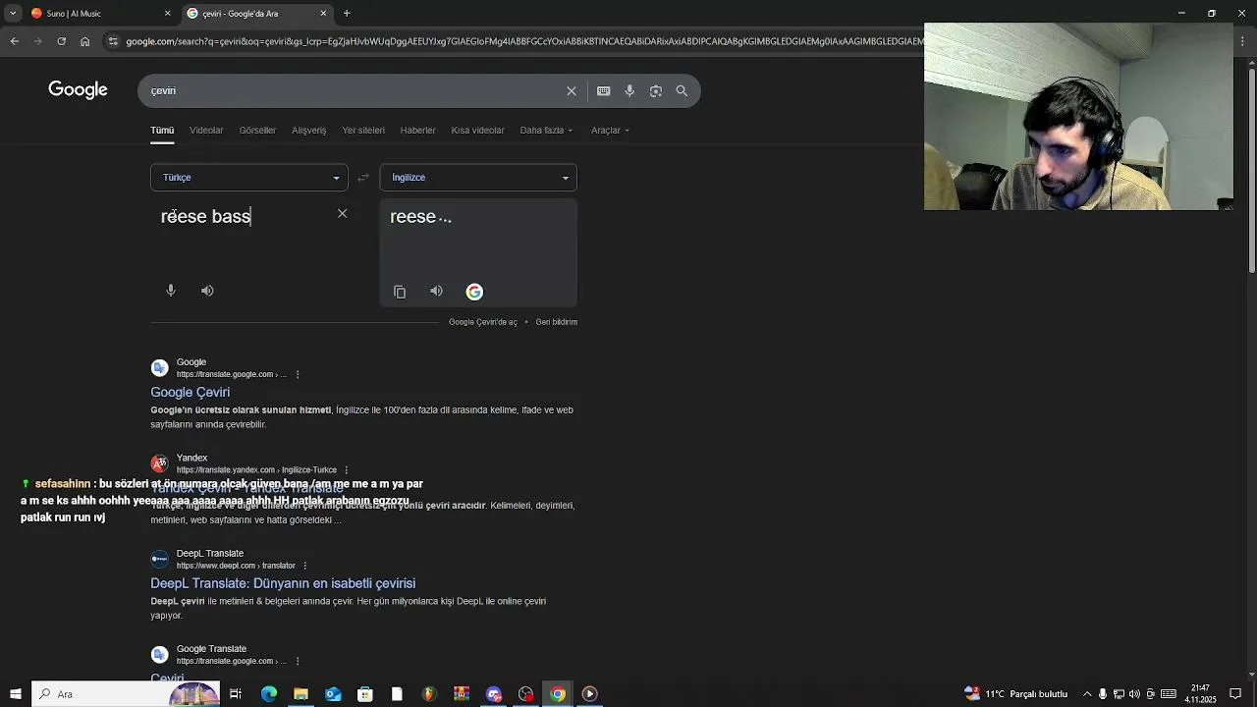Reload the current page
This screenshot has height=707, width=1257.
(x=61, y=41)
